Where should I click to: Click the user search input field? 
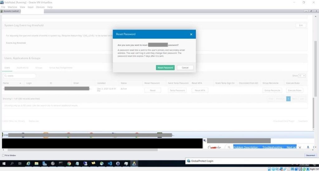(x=20, y=76)
